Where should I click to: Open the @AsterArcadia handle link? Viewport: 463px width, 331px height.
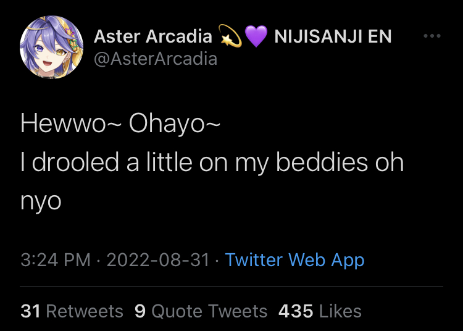(x=155, y=59)
